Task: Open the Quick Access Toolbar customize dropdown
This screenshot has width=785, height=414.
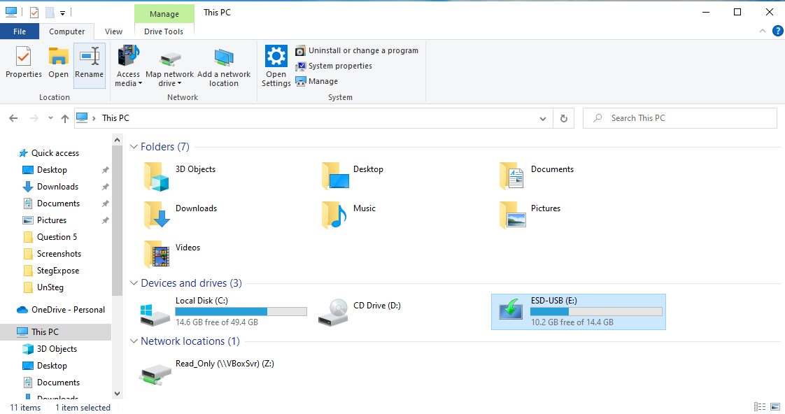Action: tap(62, 13)
